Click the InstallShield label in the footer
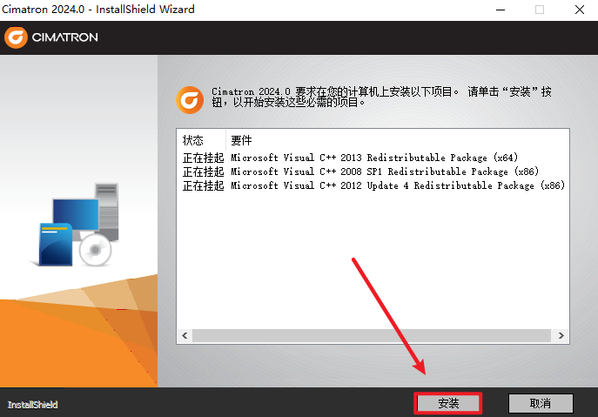 click(32, 405)
